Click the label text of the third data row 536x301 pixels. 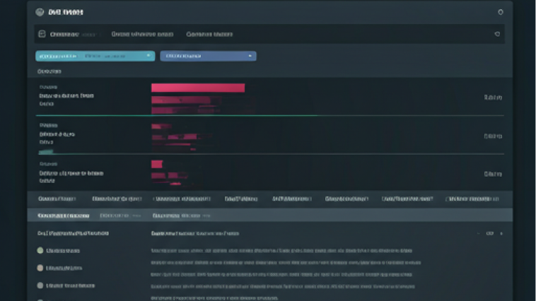71,172
